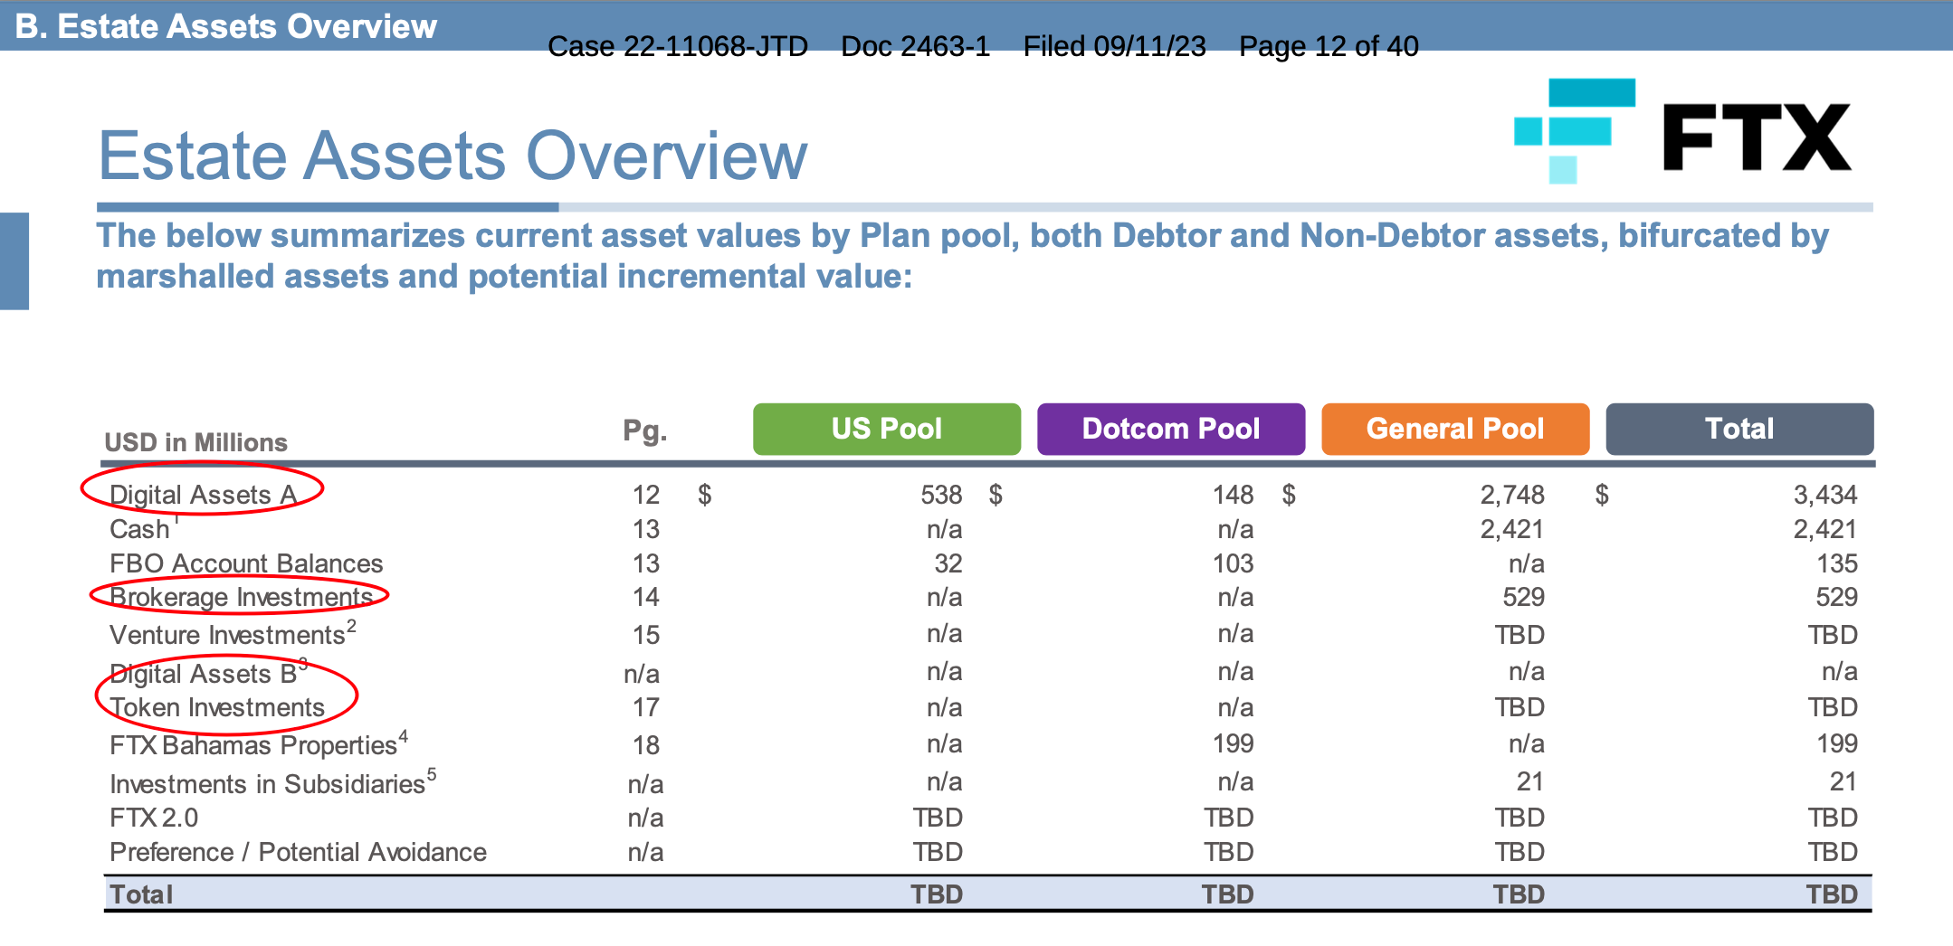1953x946 pixels.
Task: Click the gray Total column header
Action: point(1739,429)
